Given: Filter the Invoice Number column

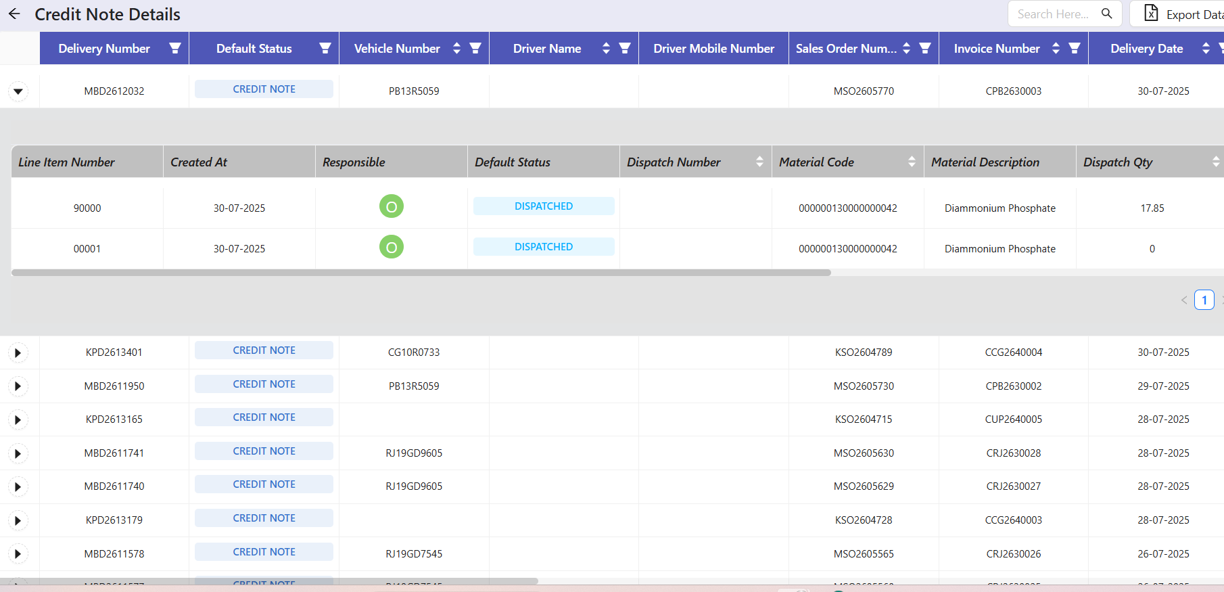Looking at the screenshot, I should 1075,48.
